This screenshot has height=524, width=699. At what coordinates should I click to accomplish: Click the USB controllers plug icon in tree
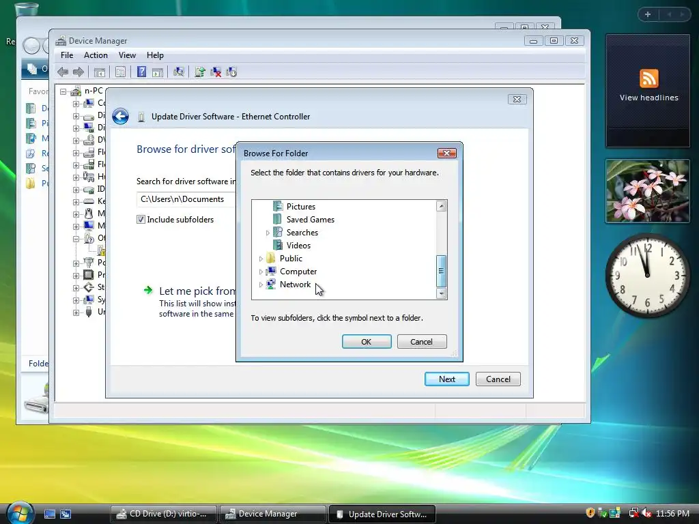89,311
